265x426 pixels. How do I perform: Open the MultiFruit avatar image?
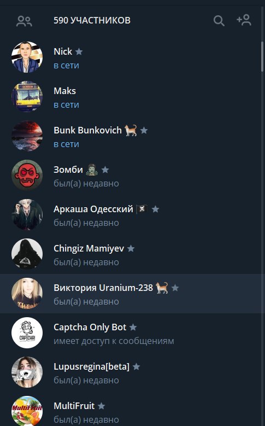[x=27, y=411]
